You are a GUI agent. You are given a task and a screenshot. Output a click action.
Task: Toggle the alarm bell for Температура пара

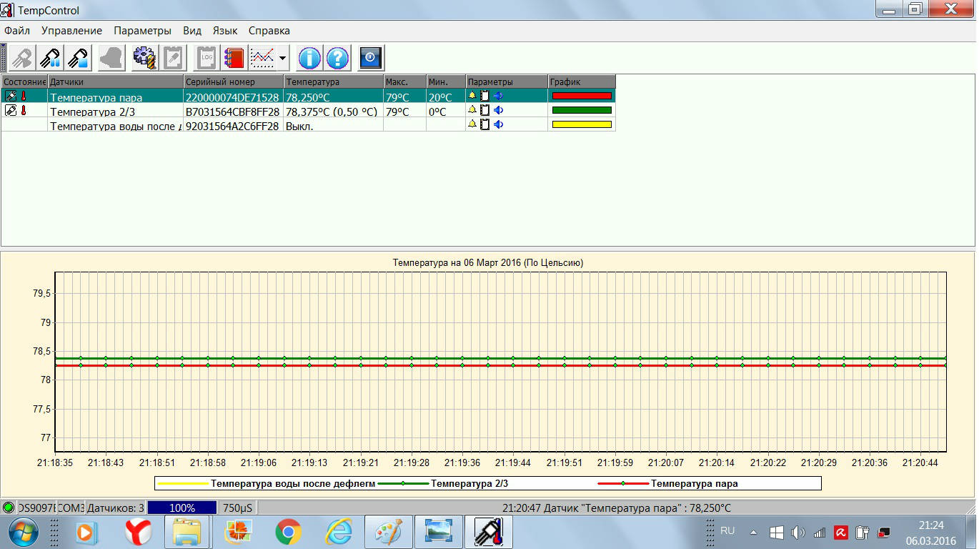point(472,96)
